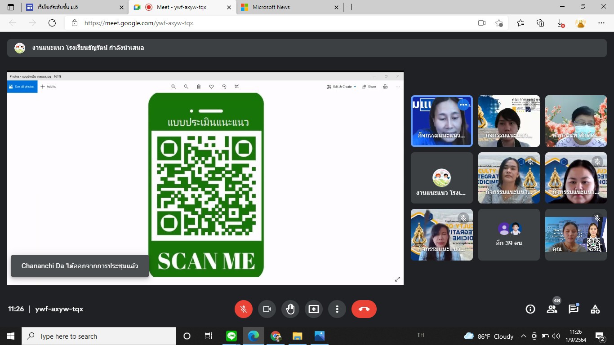This screenshot has width=614, height=345.
Task: Add this page to favorites star
Action: pos(499,23)
